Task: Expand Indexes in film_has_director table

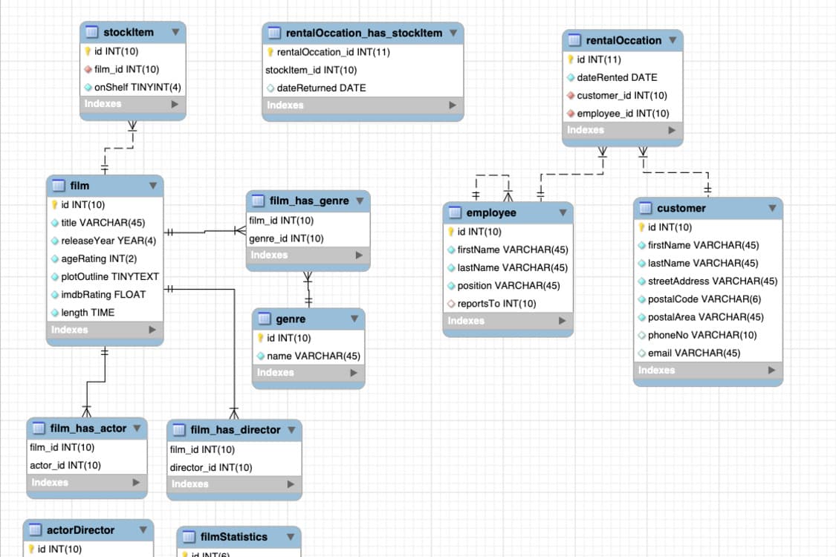Action: [291, 484]
